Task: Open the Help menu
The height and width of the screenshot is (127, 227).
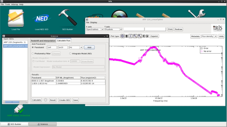Action: click(21, 4)
